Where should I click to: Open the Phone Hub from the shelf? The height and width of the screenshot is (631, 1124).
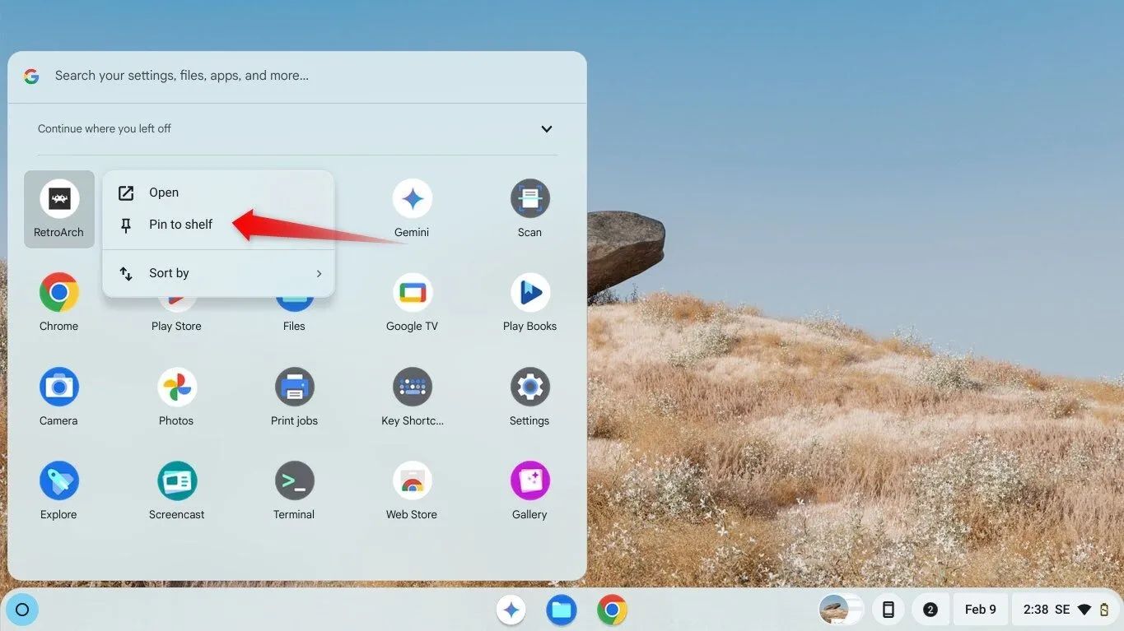[888, 609]
